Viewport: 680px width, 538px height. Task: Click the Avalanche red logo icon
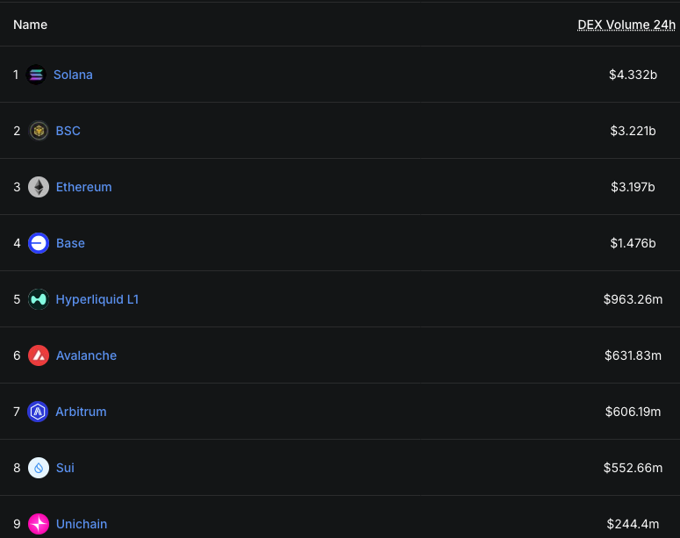[x=39, y=355]
